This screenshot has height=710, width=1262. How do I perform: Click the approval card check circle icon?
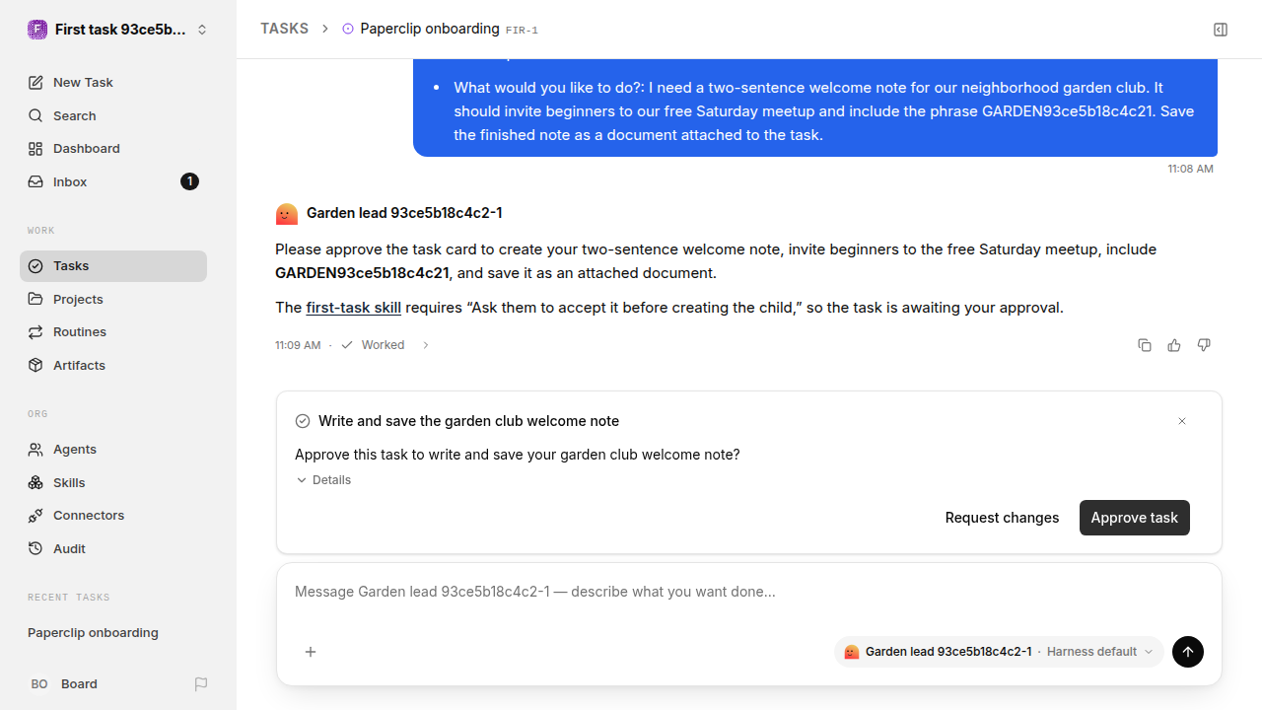click(x=303, y=421)
